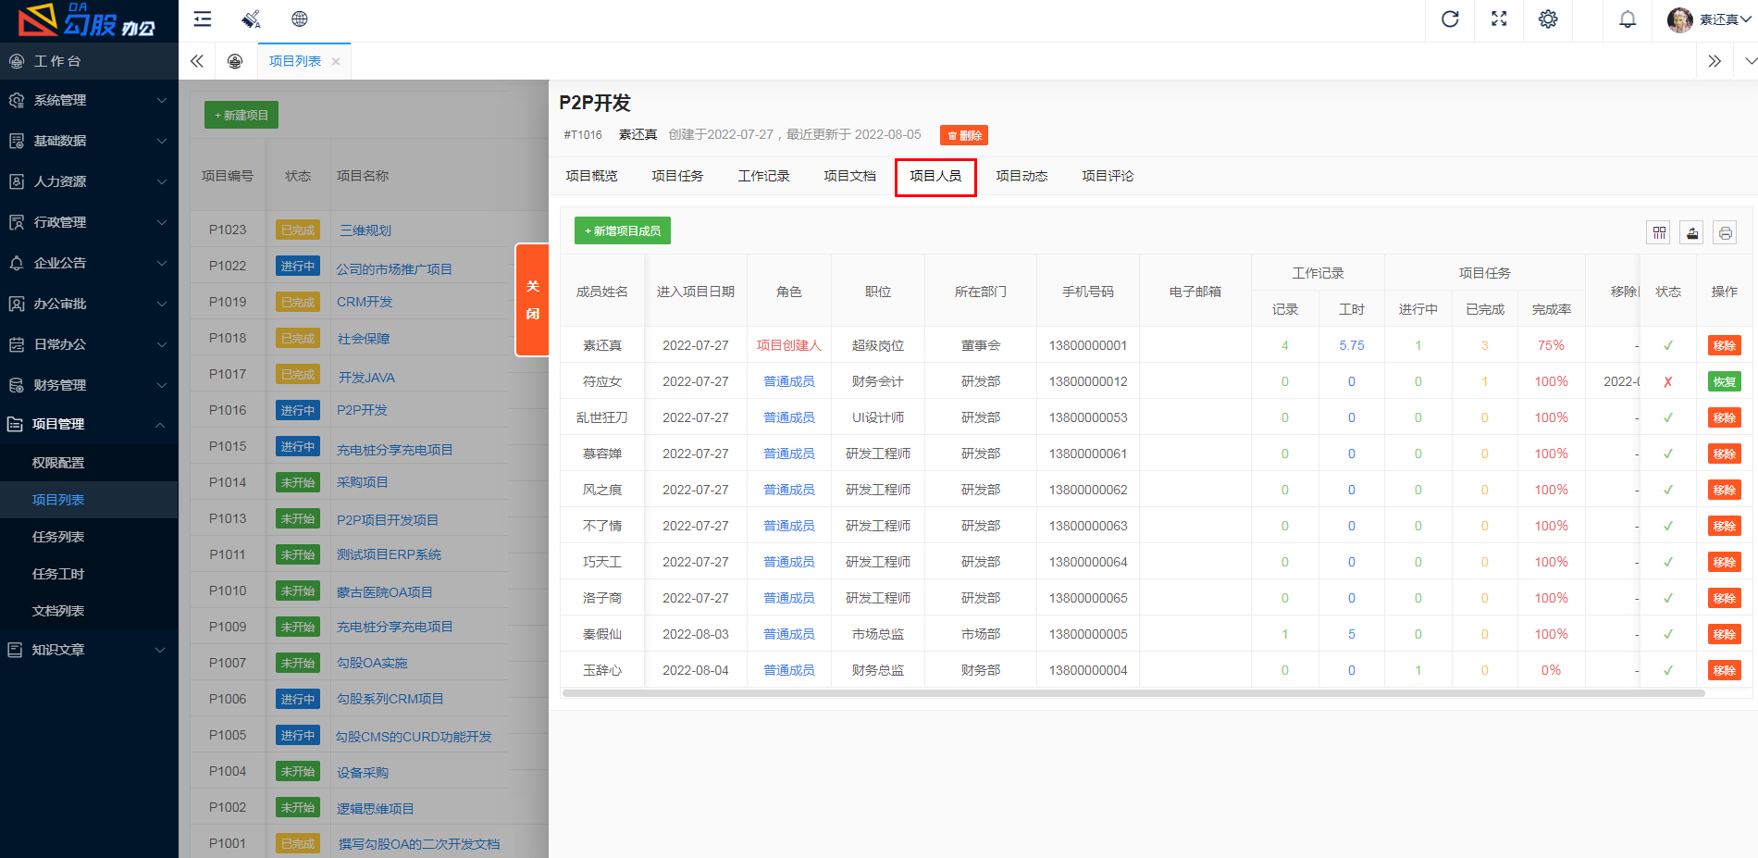Click 完成率 75% cell for 素还真
This screenshot has width=1758, height=858.
coord(1552,345)
